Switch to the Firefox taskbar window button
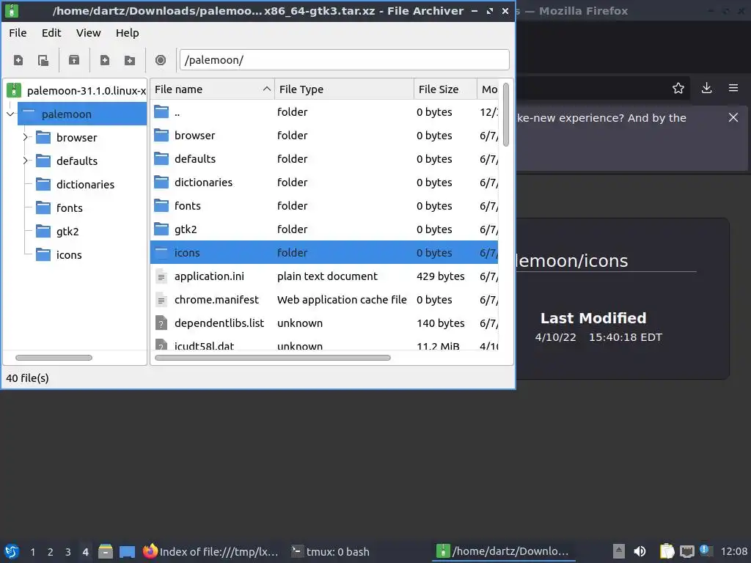The height and width of the screenshot is (563, 751). (210, 551)
